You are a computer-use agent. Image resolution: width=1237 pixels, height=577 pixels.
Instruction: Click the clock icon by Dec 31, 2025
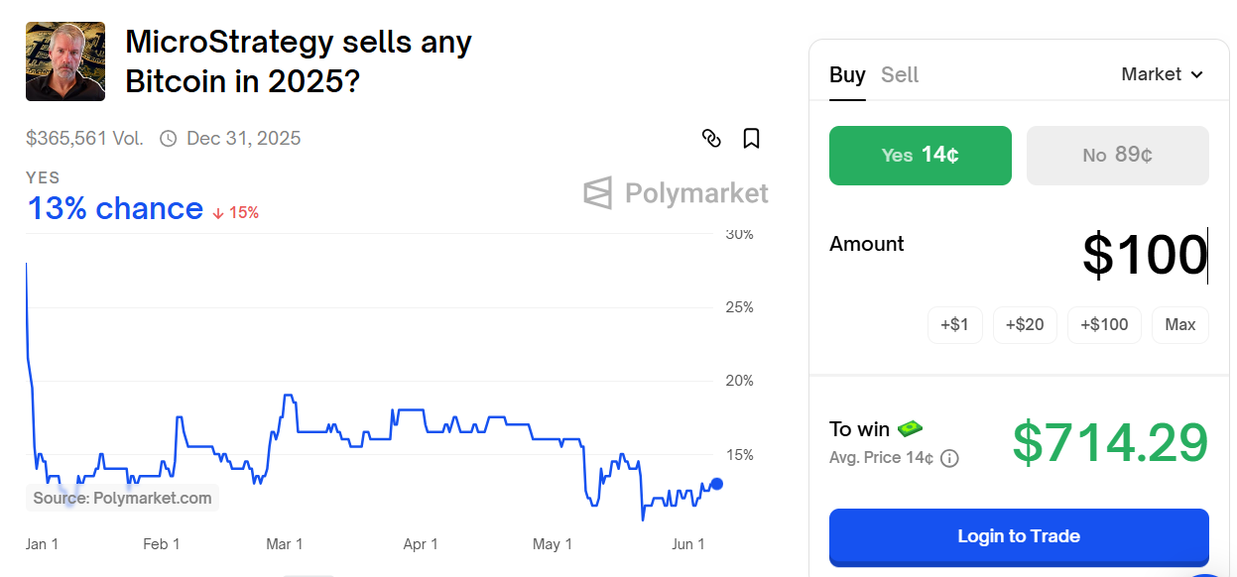tap(169, 139)
